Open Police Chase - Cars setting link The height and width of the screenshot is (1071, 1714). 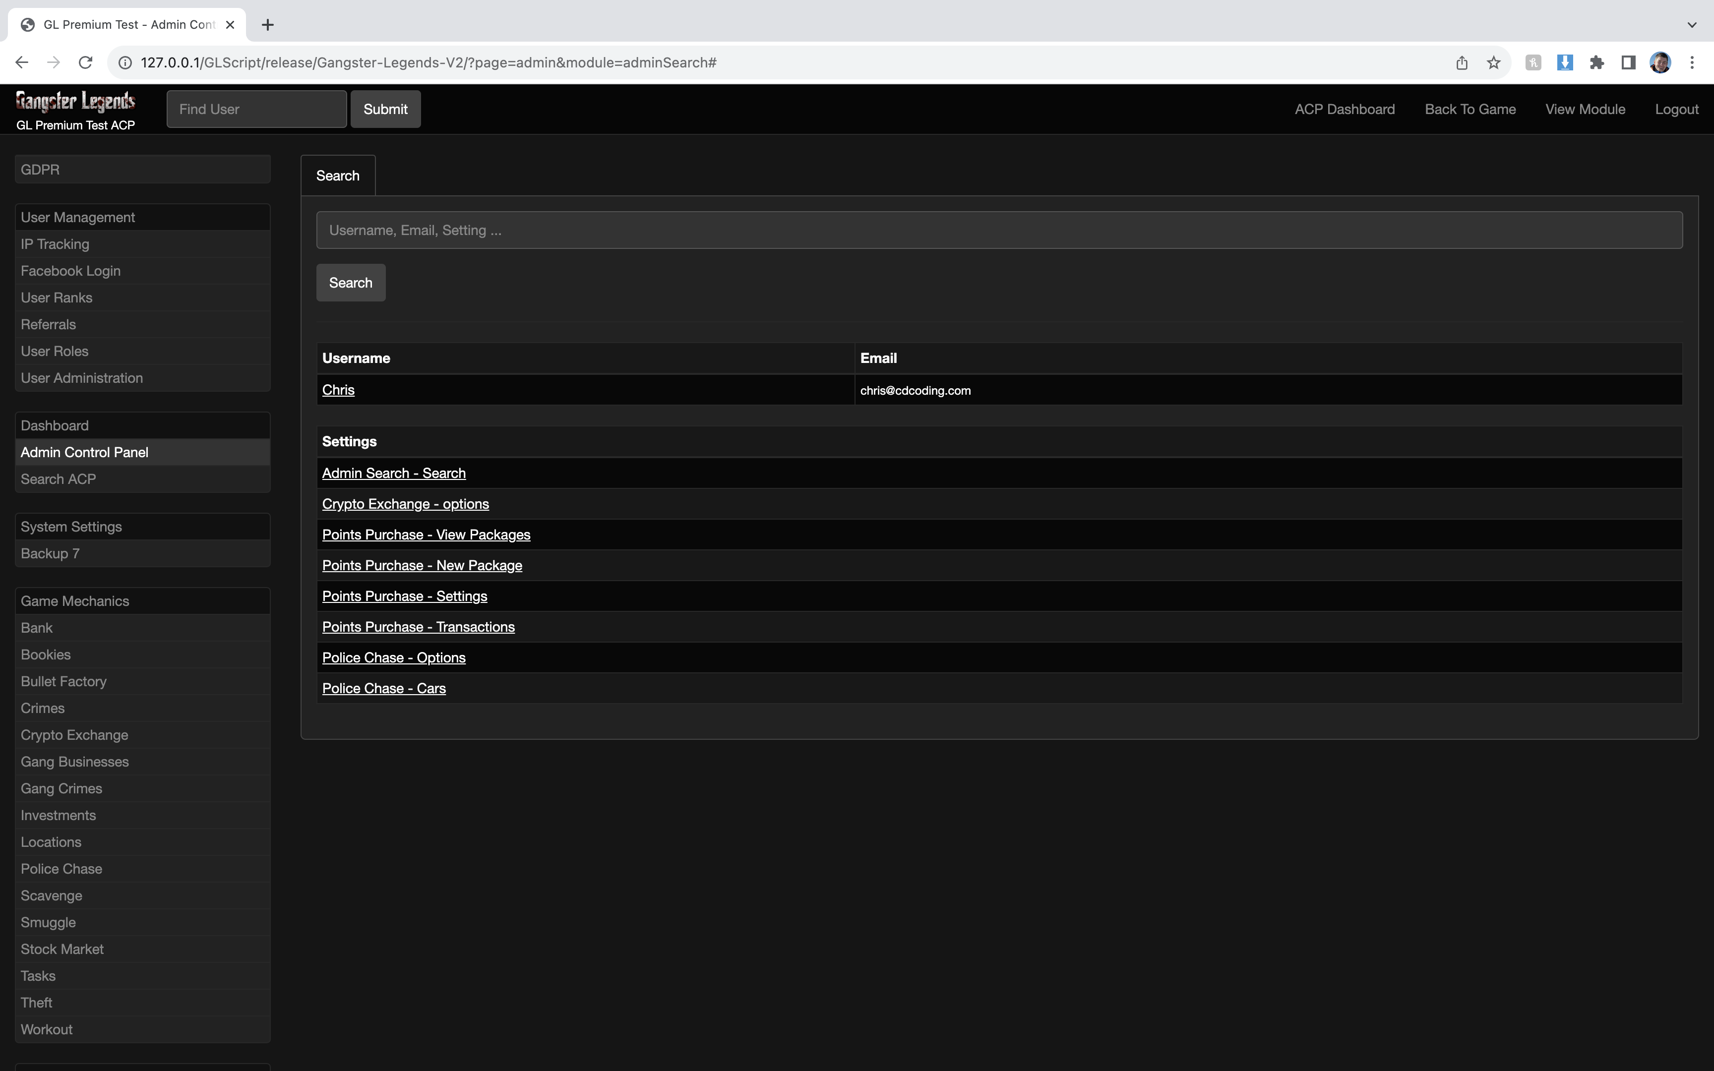(383, 689)
